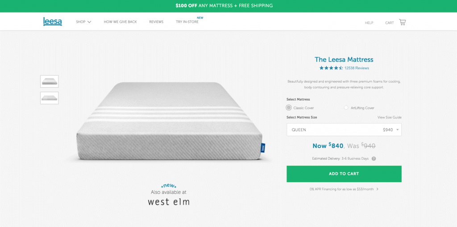
Task: Click the Help link in header
Action: tap(369, 23)
